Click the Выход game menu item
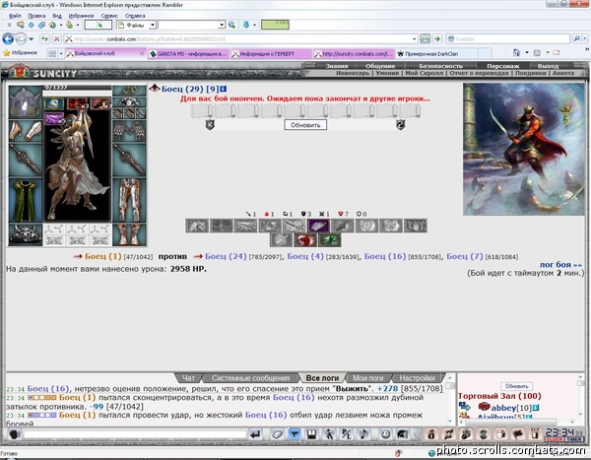Viewport: 591px width, 460px height. (548, 66)
